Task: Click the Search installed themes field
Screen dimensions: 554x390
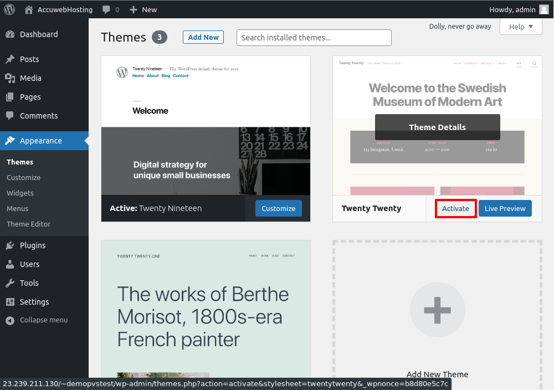Action: click(314, 38)
